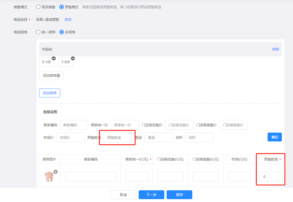Focus the batch 市场价 input
This screenshot has width=293, height=202.
coord(70,137)
